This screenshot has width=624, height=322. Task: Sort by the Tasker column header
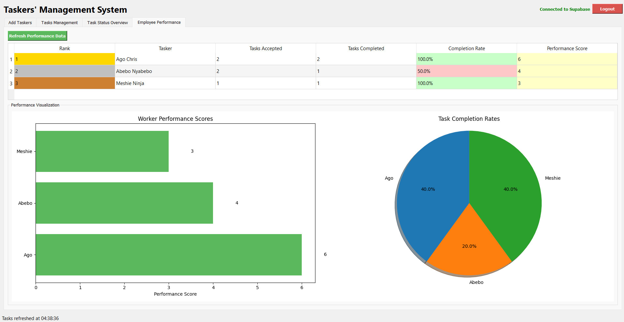[165, 48]
